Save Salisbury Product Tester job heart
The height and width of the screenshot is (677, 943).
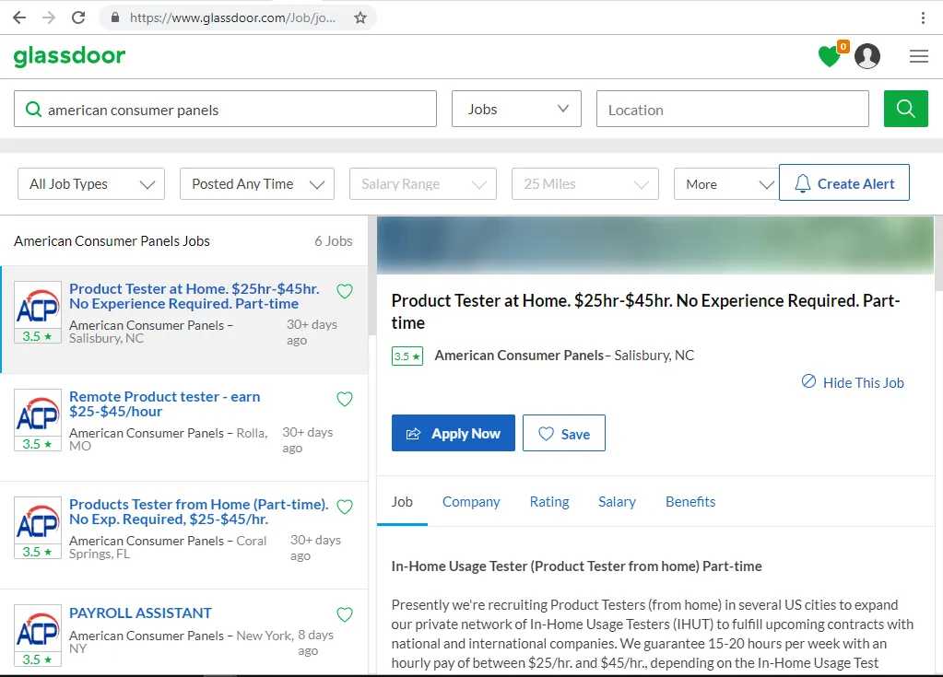[345, 291]
